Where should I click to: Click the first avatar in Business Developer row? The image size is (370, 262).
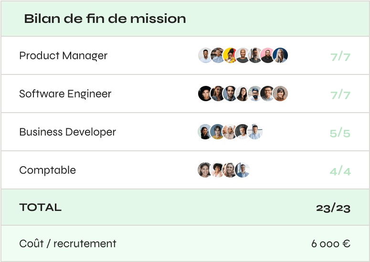[x=205, y=132]
